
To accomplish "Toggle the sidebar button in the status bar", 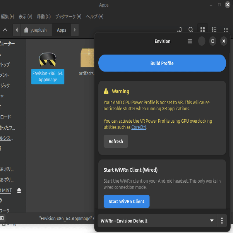I will 2,218.
